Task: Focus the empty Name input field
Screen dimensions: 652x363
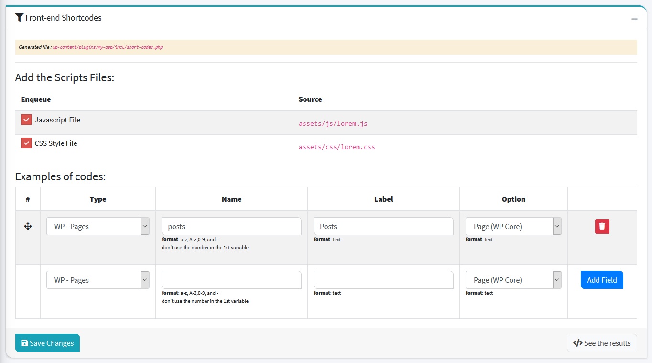Action: tap(231, 280)
